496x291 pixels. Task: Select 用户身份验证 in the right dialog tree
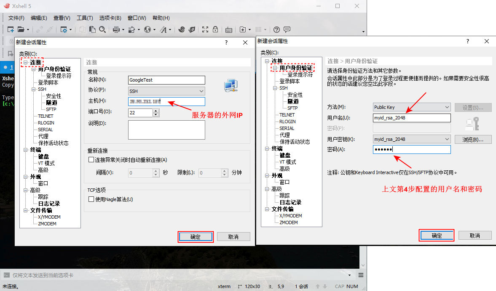tap(296, 68)
